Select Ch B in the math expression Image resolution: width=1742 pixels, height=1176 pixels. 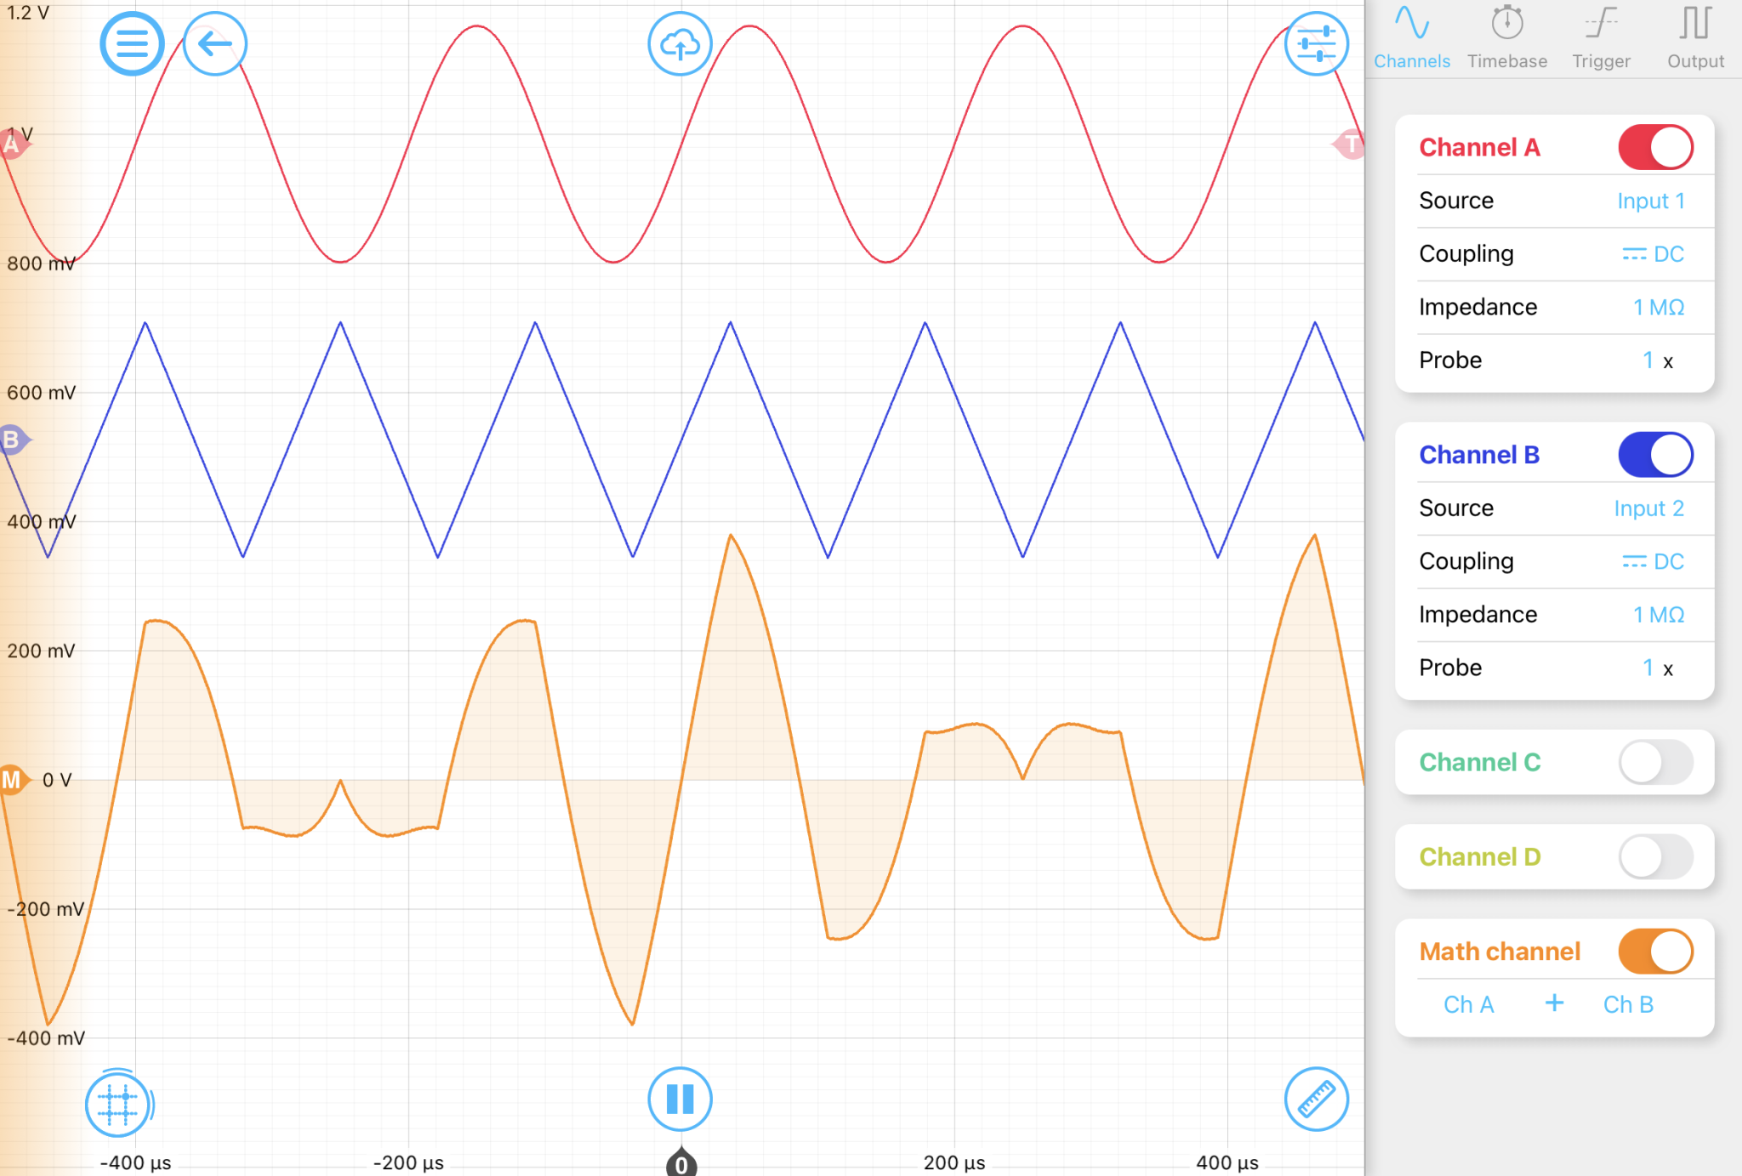click(x=1628, y=1003)
